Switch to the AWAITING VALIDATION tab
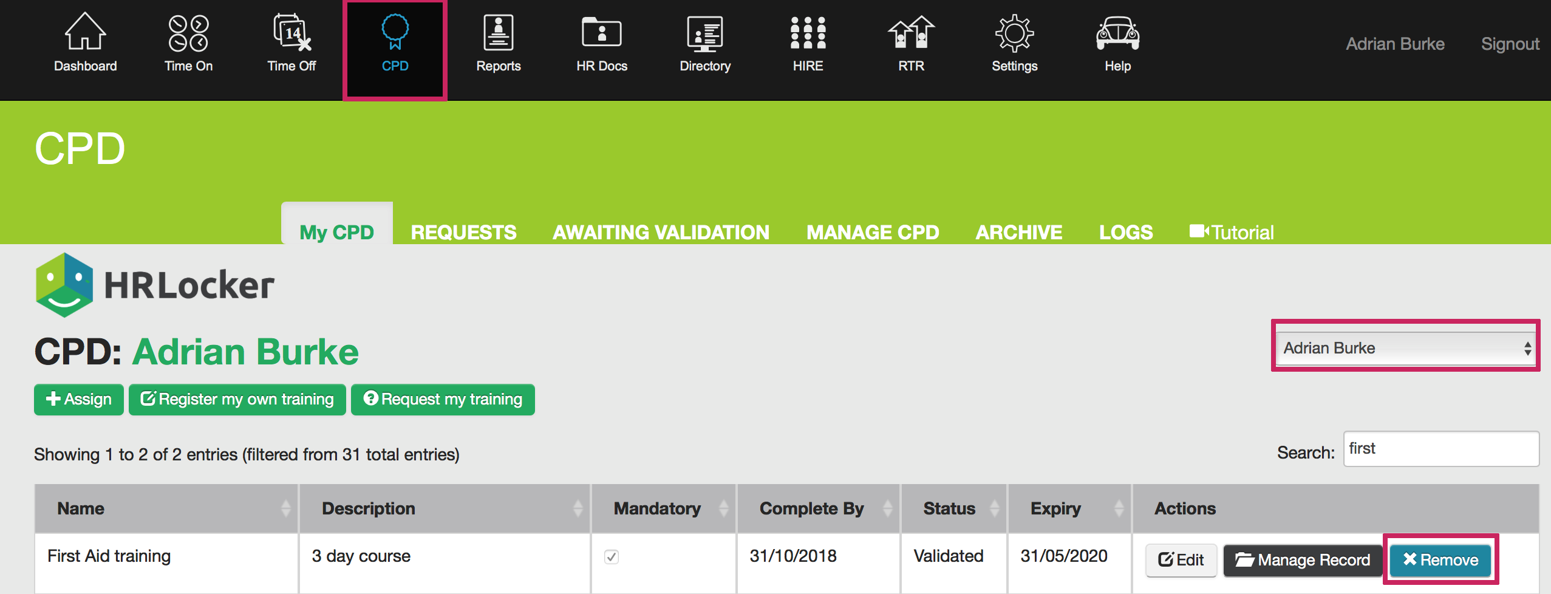The width and height of the screenshot is (1551, 594). click(661, 232)
